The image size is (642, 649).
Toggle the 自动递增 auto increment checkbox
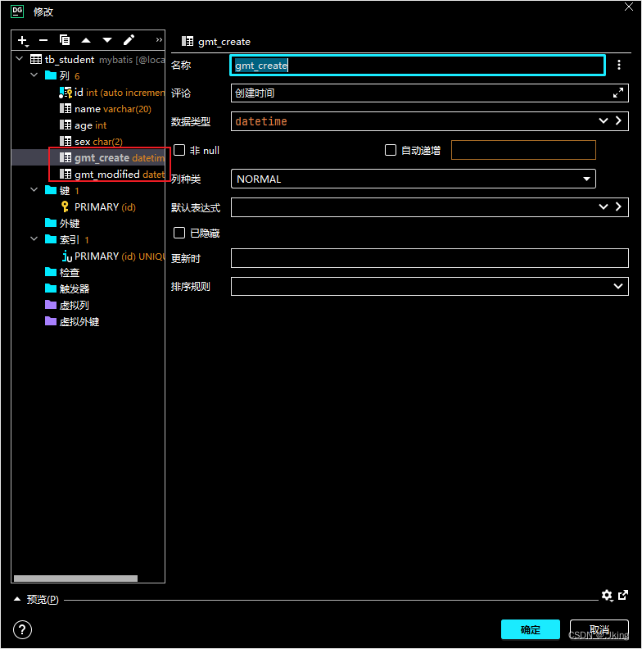[x=390, y=150]
